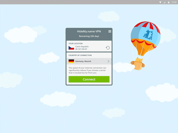Tap the cellular signal icon
The image size is (178, 133).
164,2
